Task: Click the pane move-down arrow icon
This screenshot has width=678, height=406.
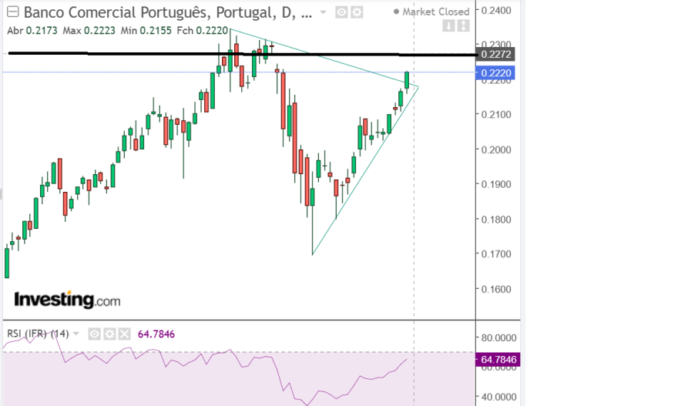Action: tap(448, 26)
